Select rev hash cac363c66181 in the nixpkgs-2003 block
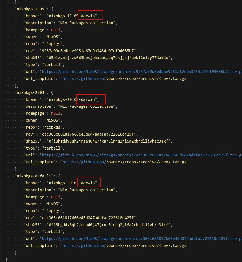 [x=88, y=134]
